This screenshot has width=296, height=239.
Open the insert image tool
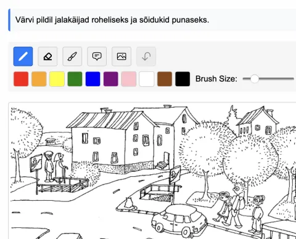121,57
